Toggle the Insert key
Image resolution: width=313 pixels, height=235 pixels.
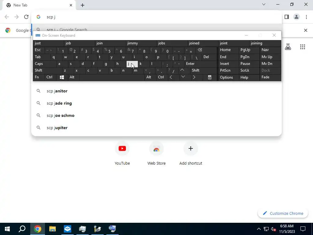pos(228,64)
